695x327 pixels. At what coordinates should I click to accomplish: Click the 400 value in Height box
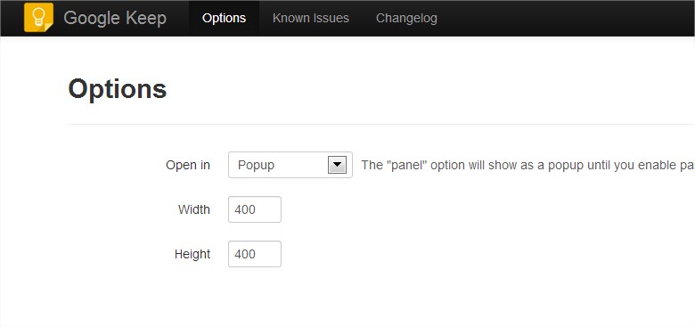pos(245,254)
